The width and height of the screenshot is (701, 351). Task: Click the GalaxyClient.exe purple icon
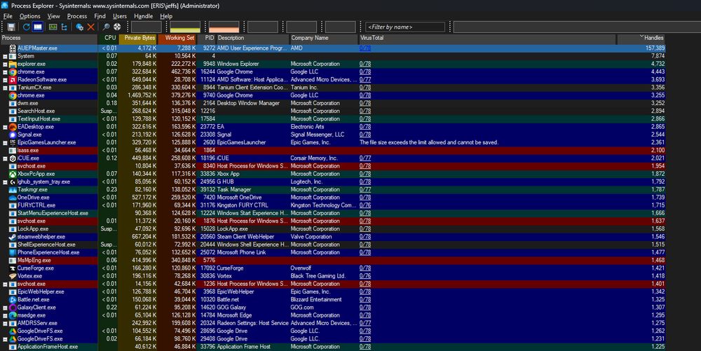point(13,308)
